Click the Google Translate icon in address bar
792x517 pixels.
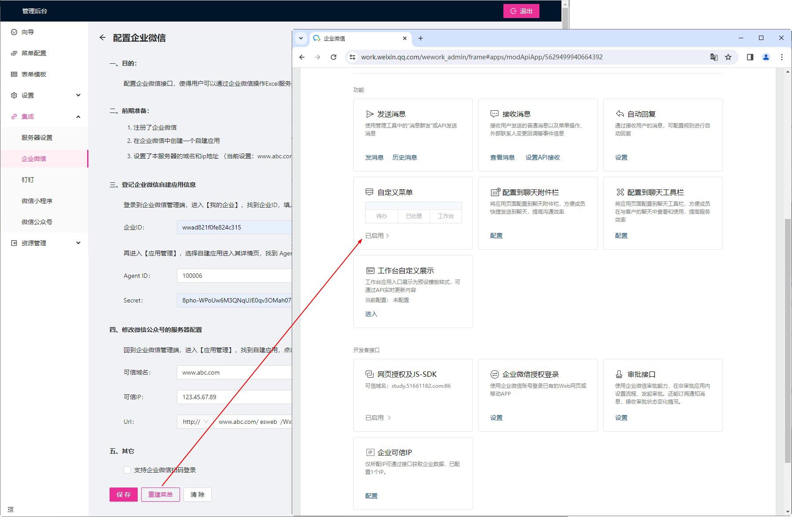(x=714, y=57)
